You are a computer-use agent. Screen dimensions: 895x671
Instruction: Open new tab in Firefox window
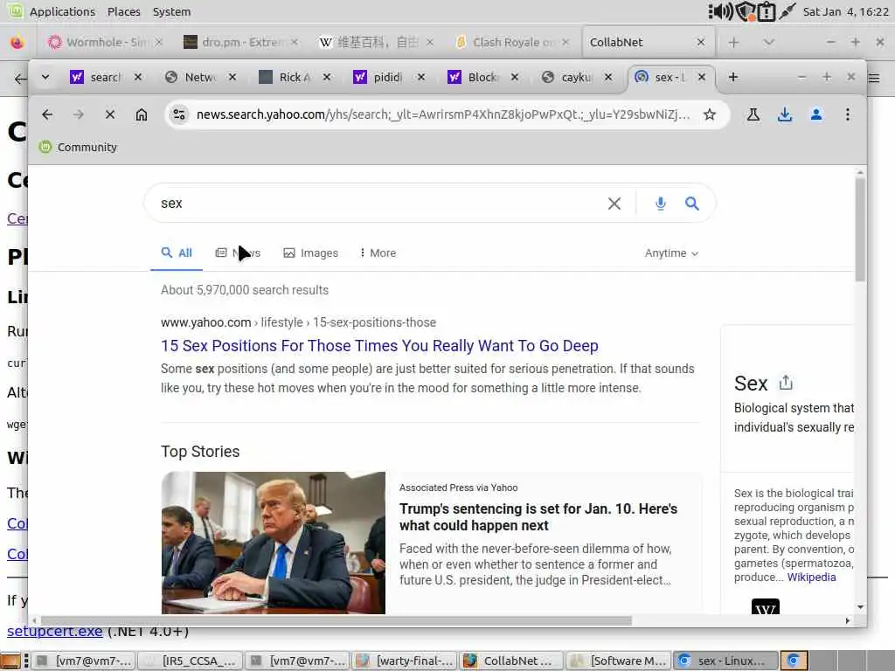click(733, 42)
